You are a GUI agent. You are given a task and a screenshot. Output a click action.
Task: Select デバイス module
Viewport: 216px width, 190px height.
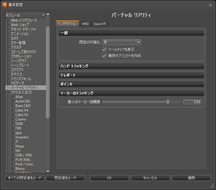[x=17, y=74]
